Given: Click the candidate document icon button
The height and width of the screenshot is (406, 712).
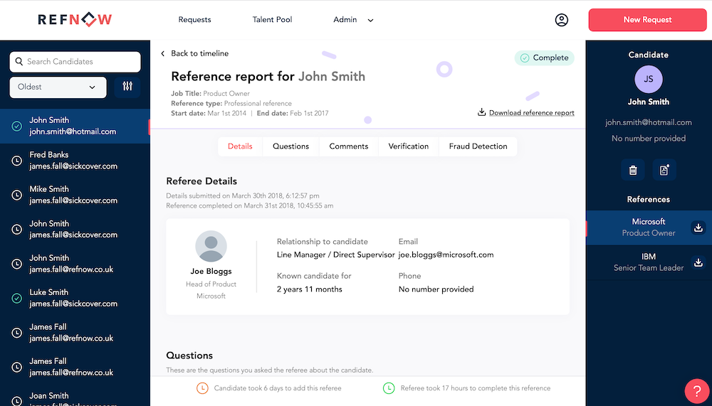Looking at the screenshot, I should [x=664, y=170].
